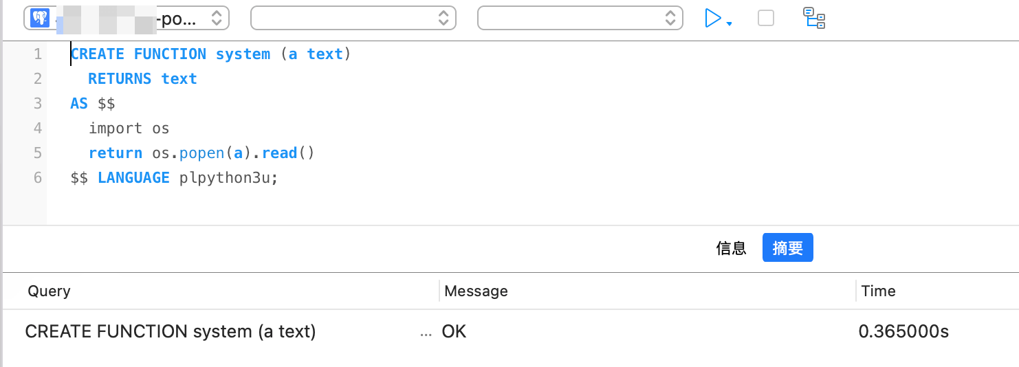Viewport: 1019px width, 367px height.
Task: Click the stop query square button
Action: click(x=766, y=18)
